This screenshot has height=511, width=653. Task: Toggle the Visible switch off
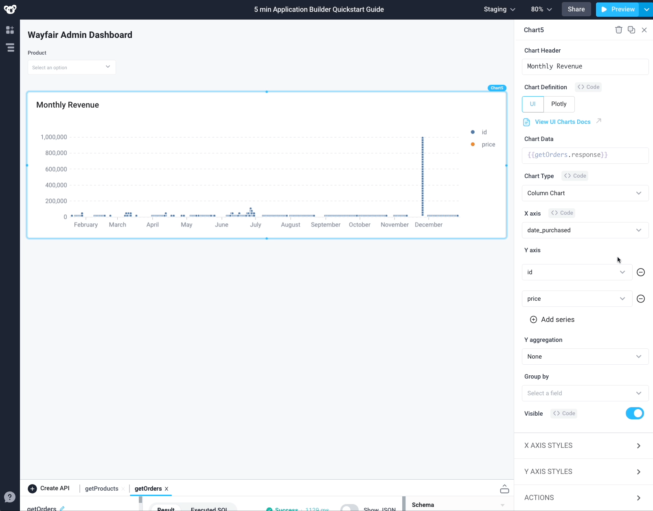click(x=634, y=413)
